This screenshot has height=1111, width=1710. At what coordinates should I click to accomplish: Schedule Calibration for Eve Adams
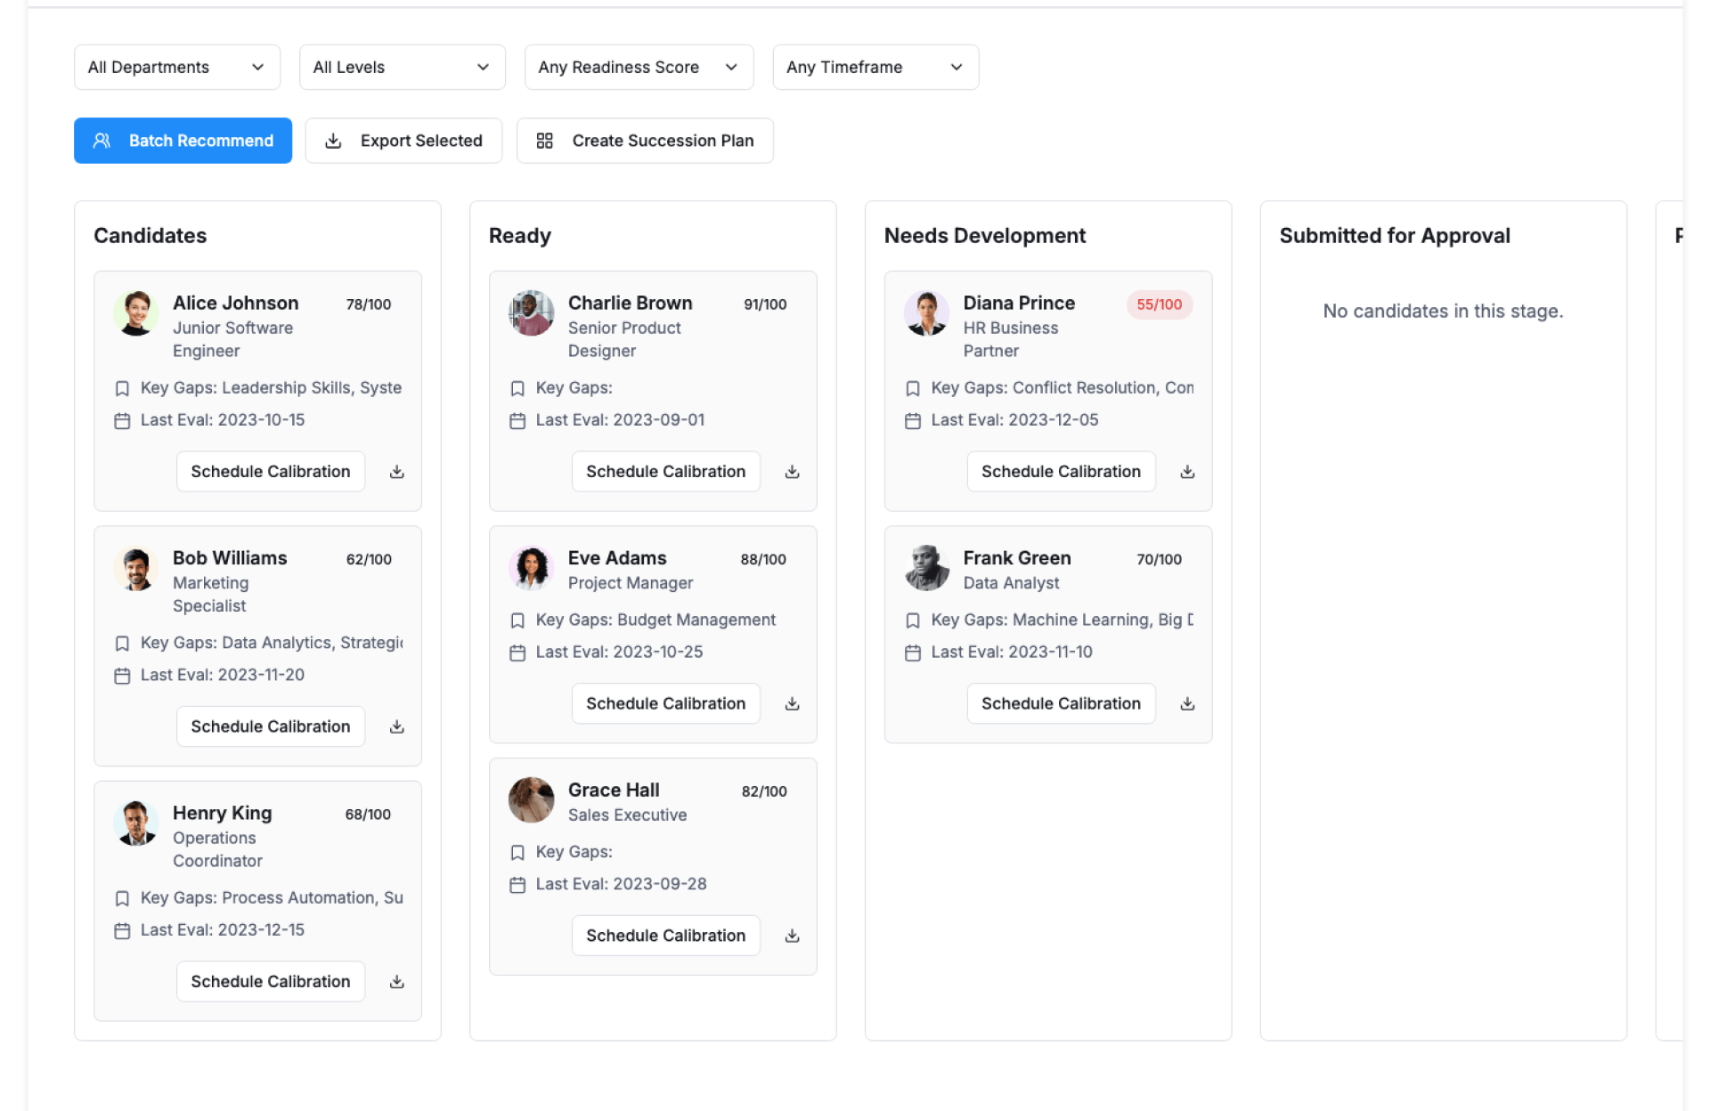[x=665, y=704]
